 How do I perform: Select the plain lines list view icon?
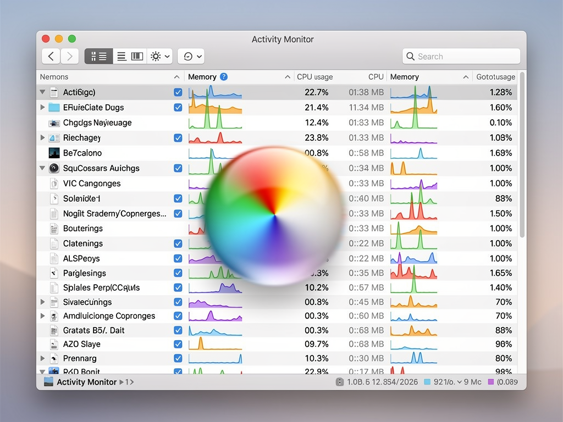(122, 57)
